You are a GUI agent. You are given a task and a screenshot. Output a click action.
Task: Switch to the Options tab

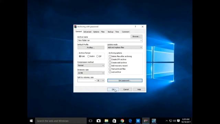(x=96, y=32)
